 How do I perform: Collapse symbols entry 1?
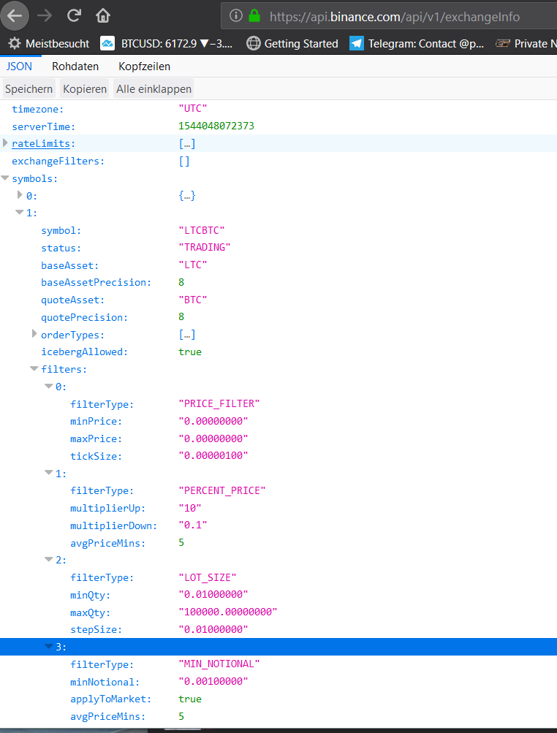tap(20, 212)
